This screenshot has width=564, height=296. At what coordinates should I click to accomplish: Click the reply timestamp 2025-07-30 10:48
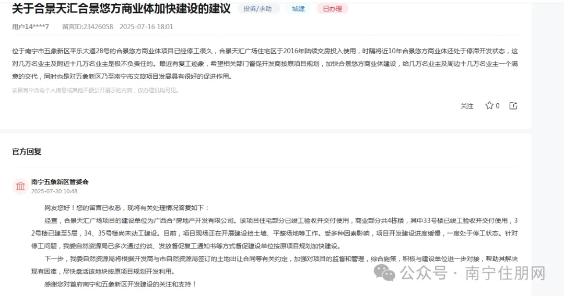[x=54, y=191]
